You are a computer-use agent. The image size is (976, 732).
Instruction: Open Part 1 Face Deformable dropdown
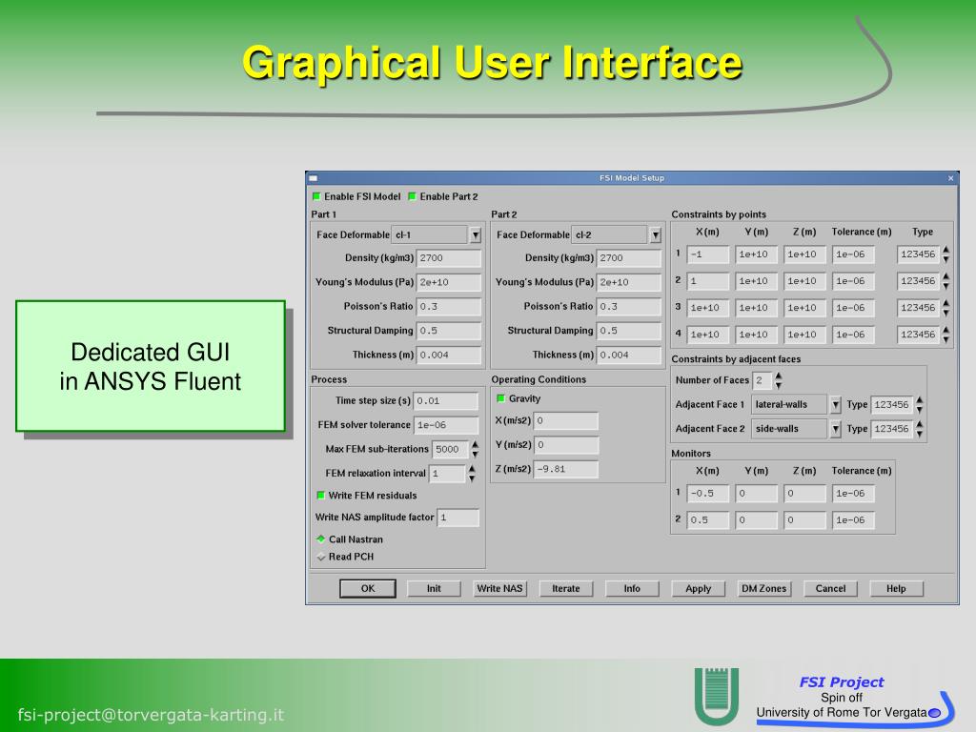tap(476, 234)
